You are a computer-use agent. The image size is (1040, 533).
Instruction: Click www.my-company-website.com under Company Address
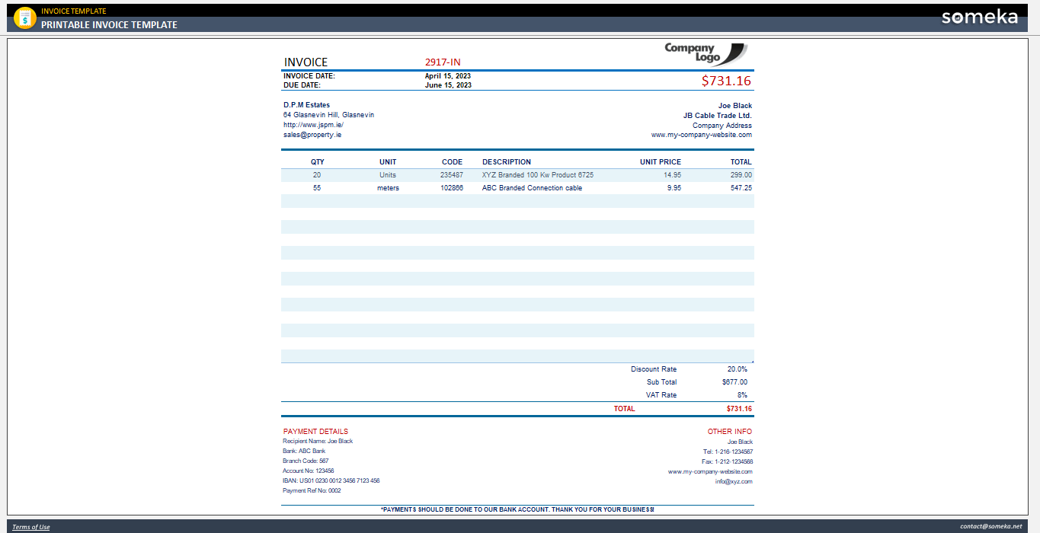click(x=701, y=135)
